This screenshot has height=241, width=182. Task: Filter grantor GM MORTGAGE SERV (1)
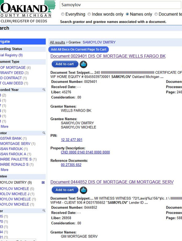(17, 144)
